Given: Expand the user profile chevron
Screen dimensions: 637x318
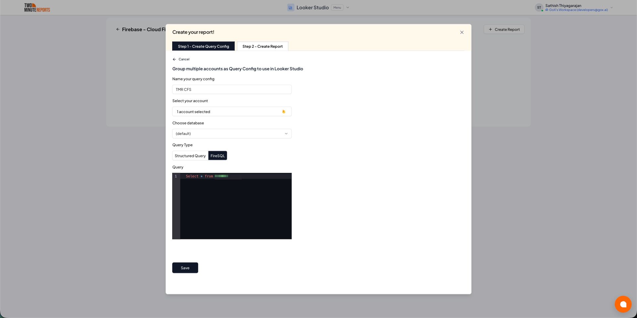Looking at the screenshot, I should [611, 7].
